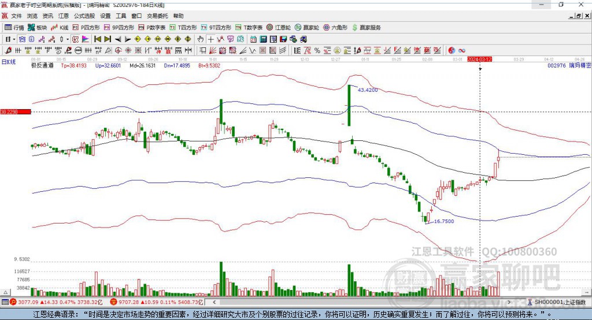
Task: Open the 9T四方形 tool
Action: pyautogui.click(x=216, y=28)
